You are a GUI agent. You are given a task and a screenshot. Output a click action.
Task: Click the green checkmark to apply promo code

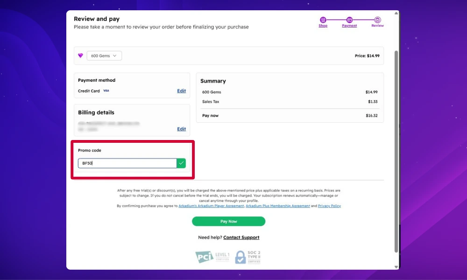pyautogui.click(x=181, y=163)
